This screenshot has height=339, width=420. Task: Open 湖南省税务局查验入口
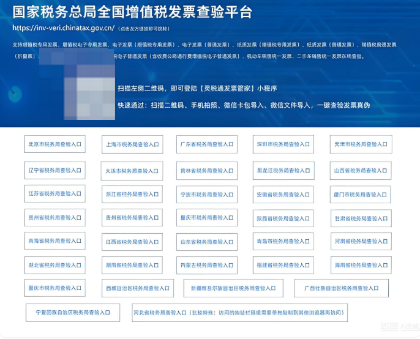(132, 266)
